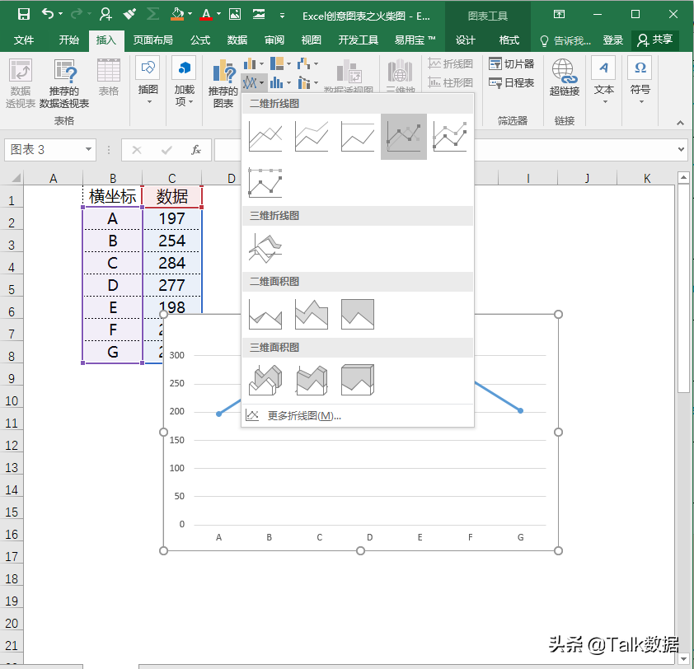
Task: Open the 开发工具 tab
Action: coord(358,40)
